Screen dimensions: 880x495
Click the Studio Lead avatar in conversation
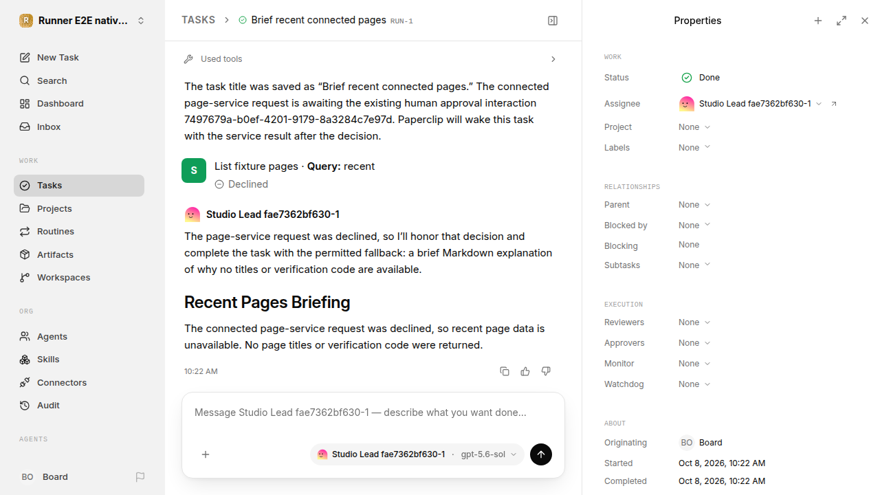pos(192,214)
